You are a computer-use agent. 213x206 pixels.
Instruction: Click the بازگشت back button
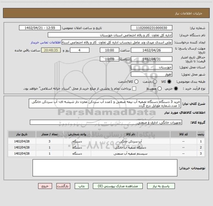(x=63, y=186)
